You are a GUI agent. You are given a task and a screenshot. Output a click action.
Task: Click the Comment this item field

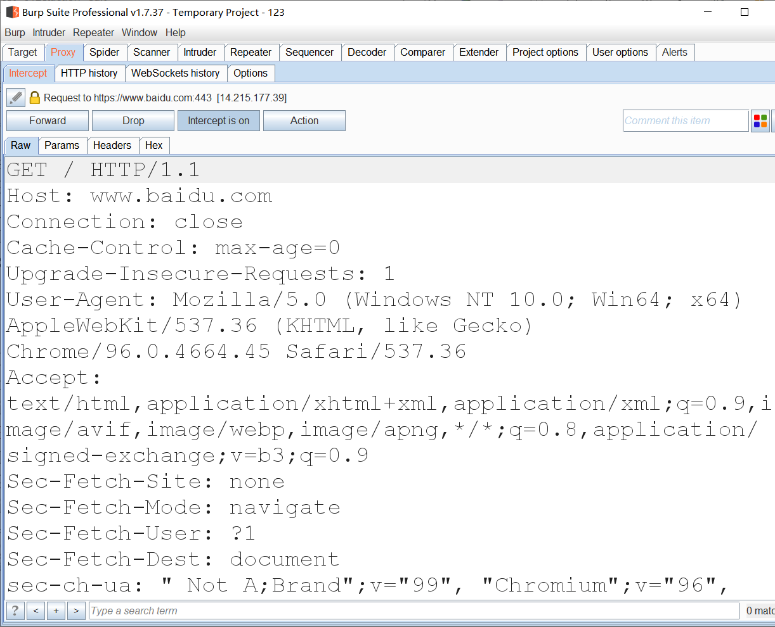[x=686, y=120]
